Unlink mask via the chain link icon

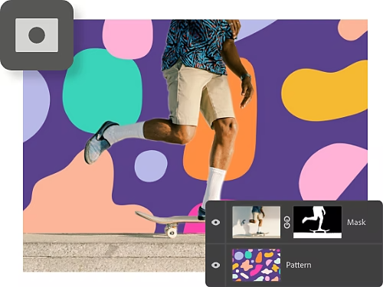point(286,222)
